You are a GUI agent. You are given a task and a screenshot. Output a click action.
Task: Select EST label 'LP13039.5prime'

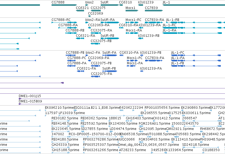[x=72, y=113]
